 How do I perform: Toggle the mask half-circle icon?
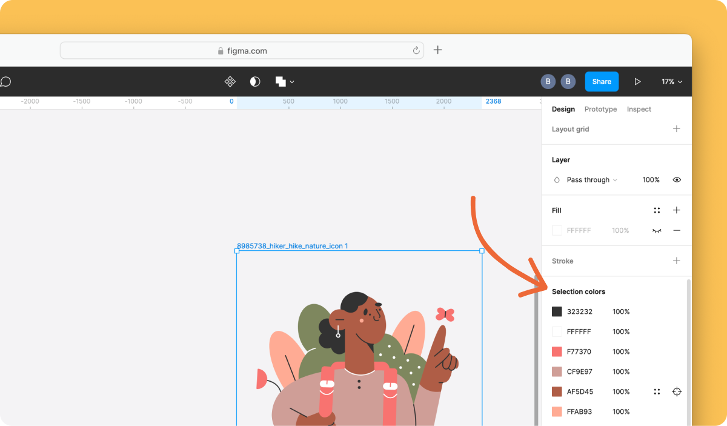255,81
